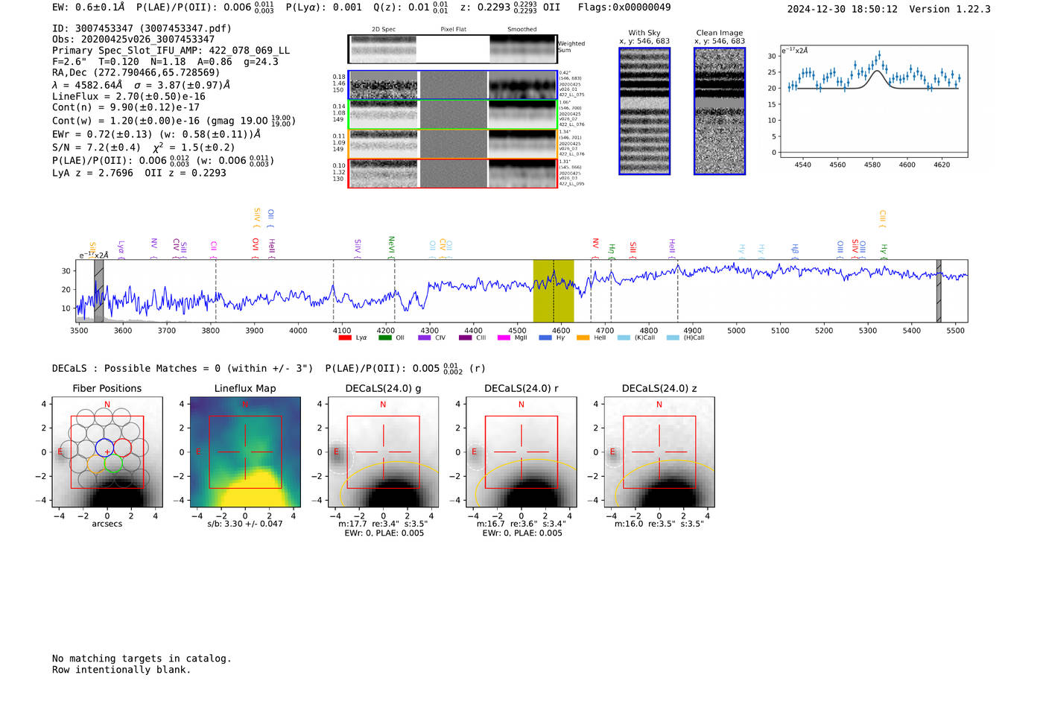Click the Pixel Flat column header
Image resolution: width=1043 pixels, height=710 pixels.
(x=453, y=30)
